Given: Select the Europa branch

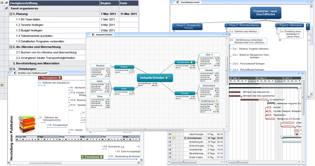Looking at the screenshot, I should click(x=185, y=93).
